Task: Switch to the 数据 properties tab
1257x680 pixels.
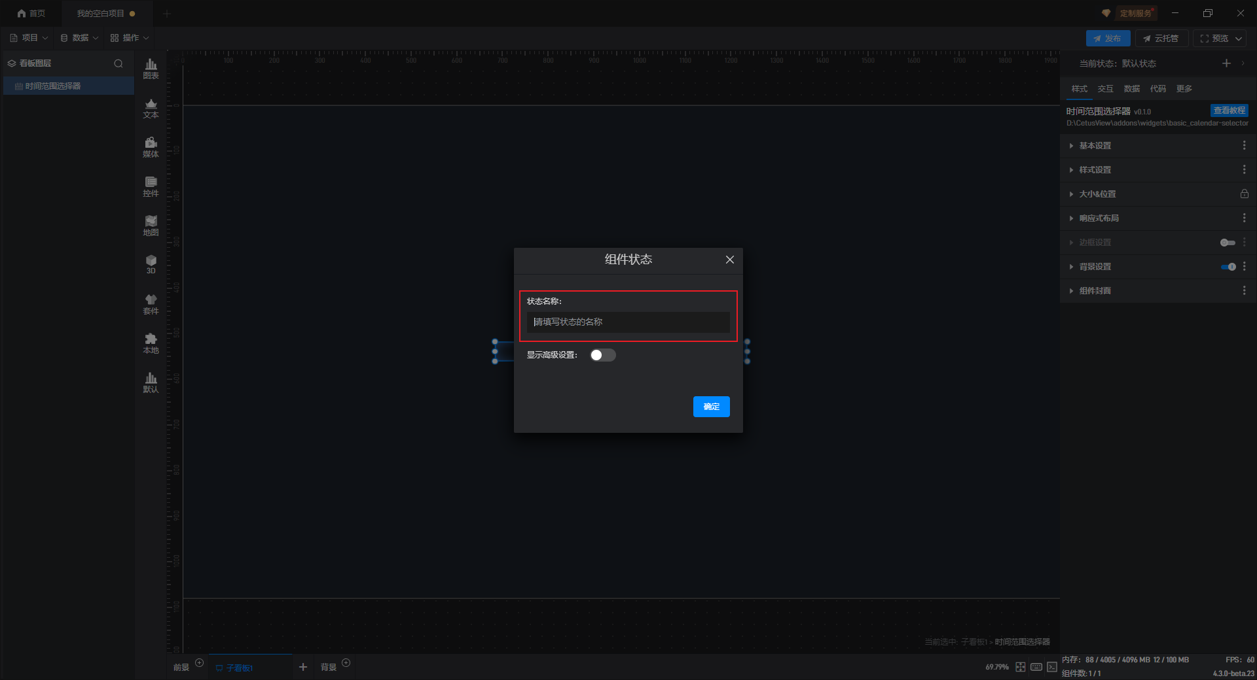Action: (1132, 89)
